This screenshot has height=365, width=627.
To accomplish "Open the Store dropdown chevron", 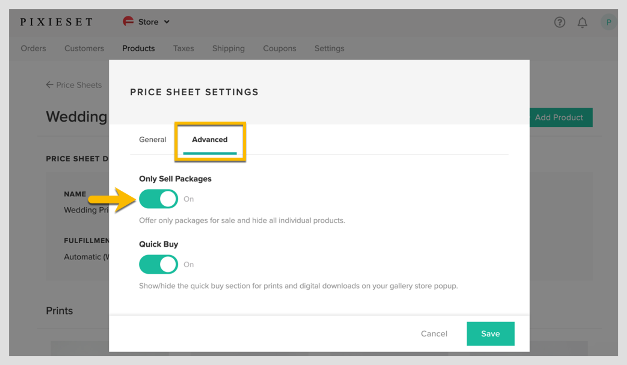I will (x=167, y=22).
